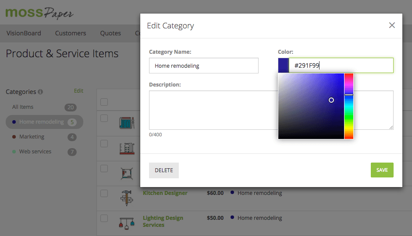Select the Marketing category
Viewport: 412px width, 236px height.
tap(32, 137)
